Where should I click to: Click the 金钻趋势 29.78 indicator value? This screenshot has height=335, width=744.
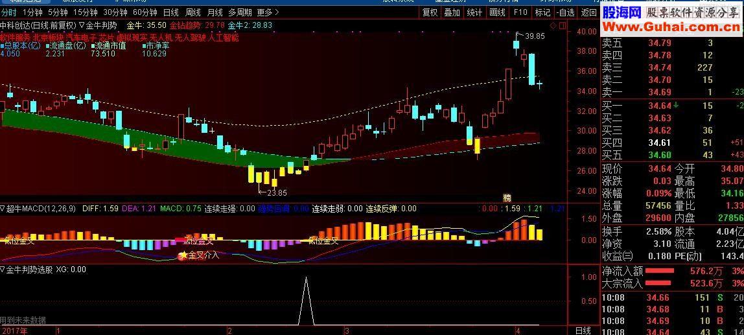[198, 25]
